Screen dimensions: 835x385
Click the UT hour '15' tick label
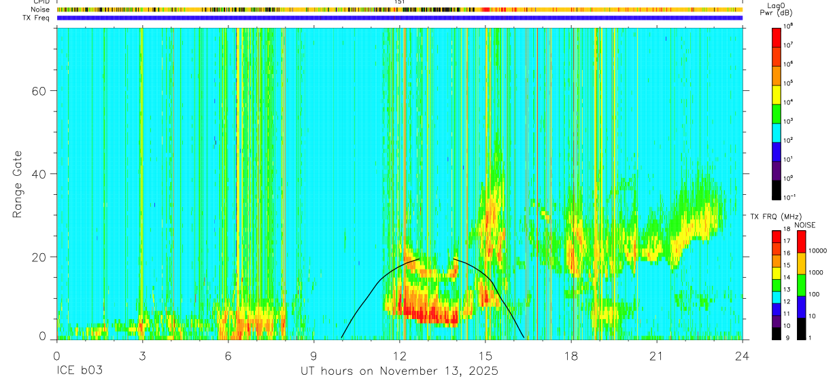485,356
